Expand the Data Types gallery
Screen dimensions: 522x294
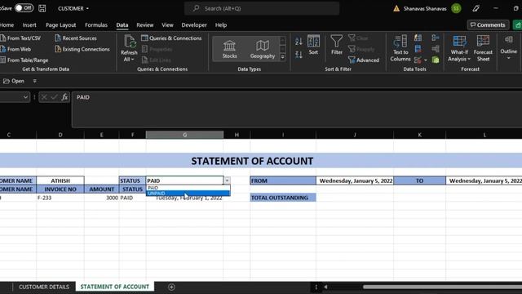283,57
